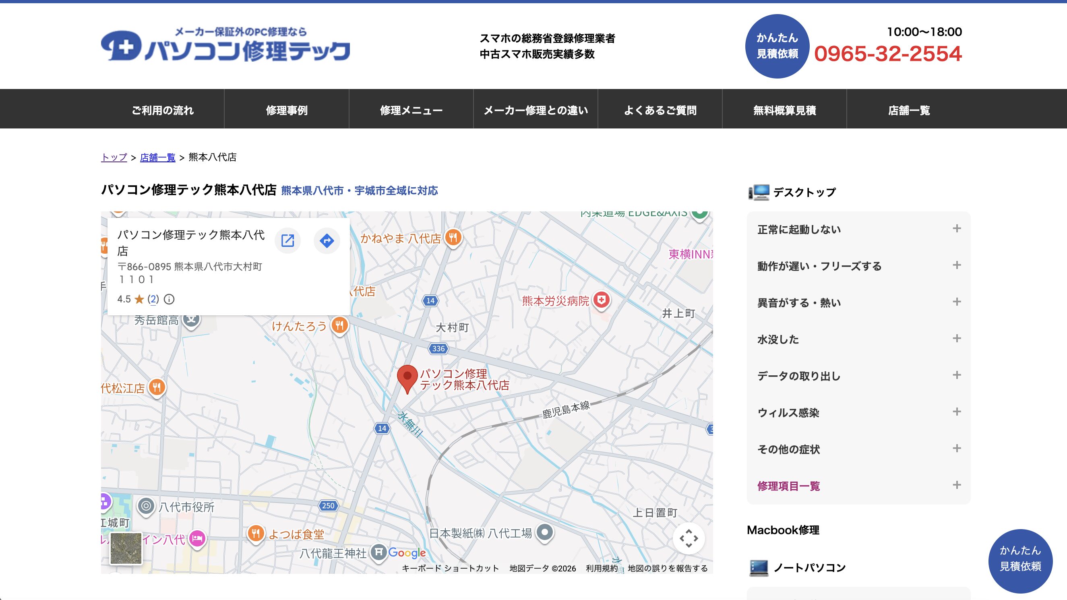This screenshot has height=600, width=1067.
Task: Click the 大村町 area label on map
Action: 452,327
